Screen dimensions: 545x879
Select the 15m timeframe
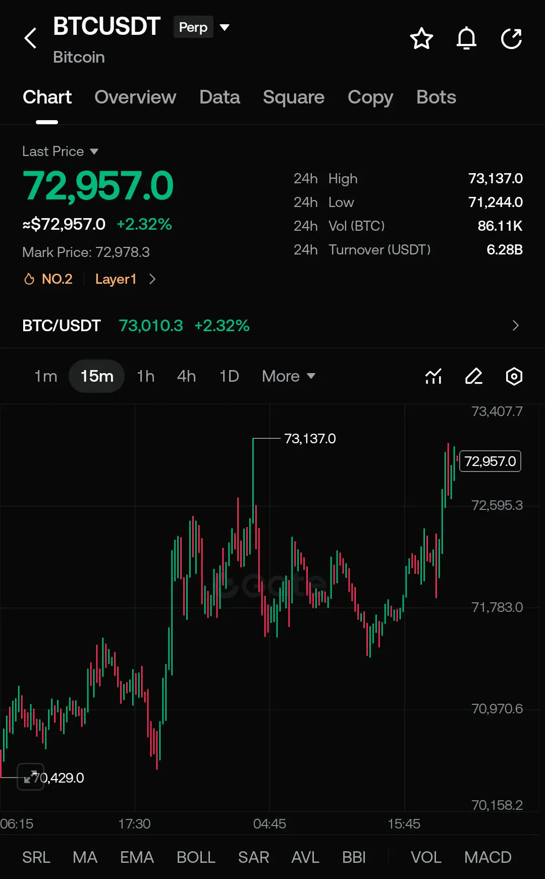pos(97,376)
